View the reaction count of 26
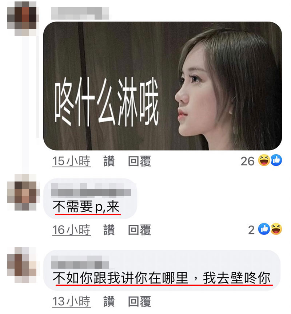 248,161
